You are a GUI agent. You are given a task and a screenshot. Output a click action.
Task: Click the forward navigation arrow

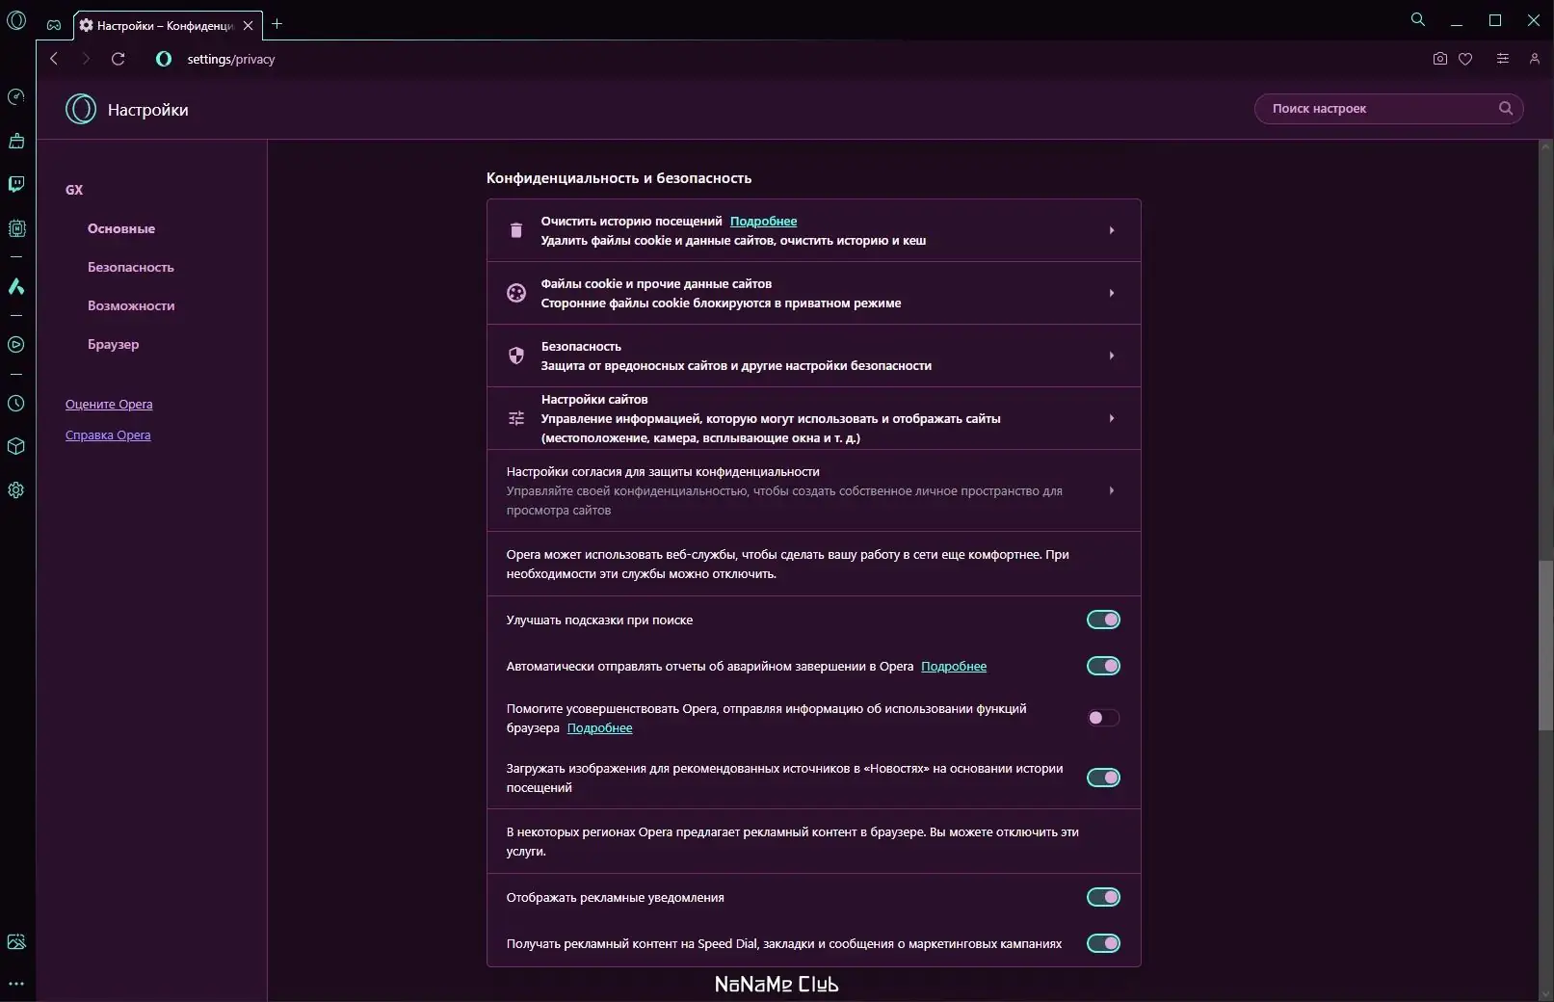tap(86, 59)
